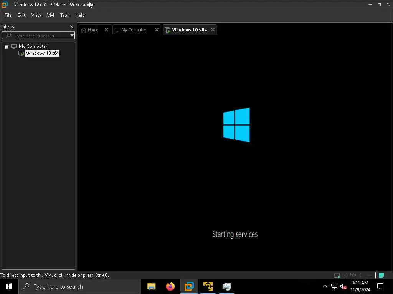Click the teal message log icon in status bar

pyautogui.click(x=381, y=275)
